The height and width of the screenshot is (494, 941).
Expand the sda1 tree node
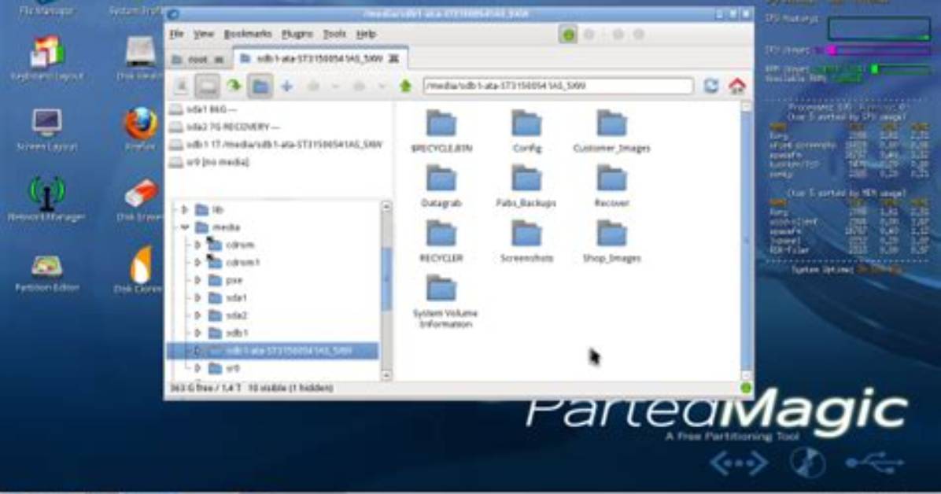click(197, 297)
